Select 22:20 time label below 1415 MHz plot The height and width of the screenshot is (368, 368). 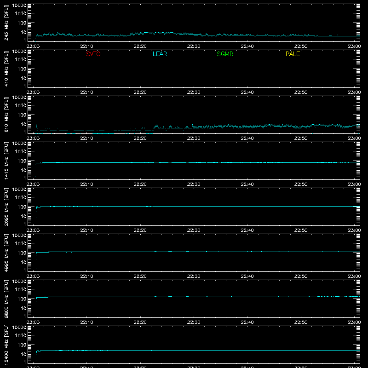point(140,184)
